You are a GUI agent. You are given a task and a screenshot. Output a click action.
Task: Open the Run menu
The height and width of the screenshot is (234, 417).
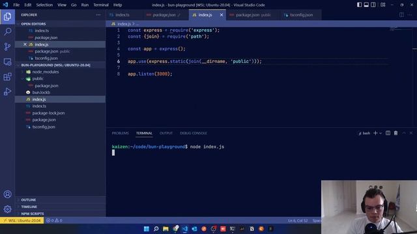click(x=85, y=5)
